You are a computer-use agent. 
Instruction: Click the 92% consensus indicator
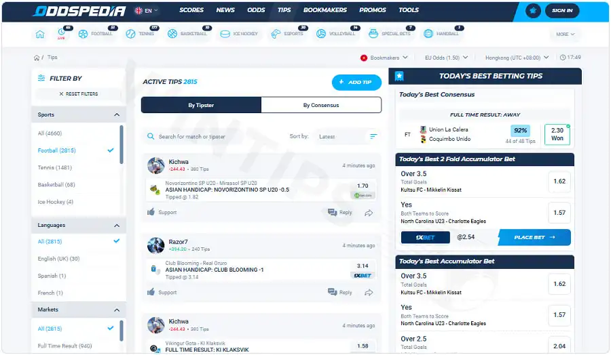(x=520, y=130)
